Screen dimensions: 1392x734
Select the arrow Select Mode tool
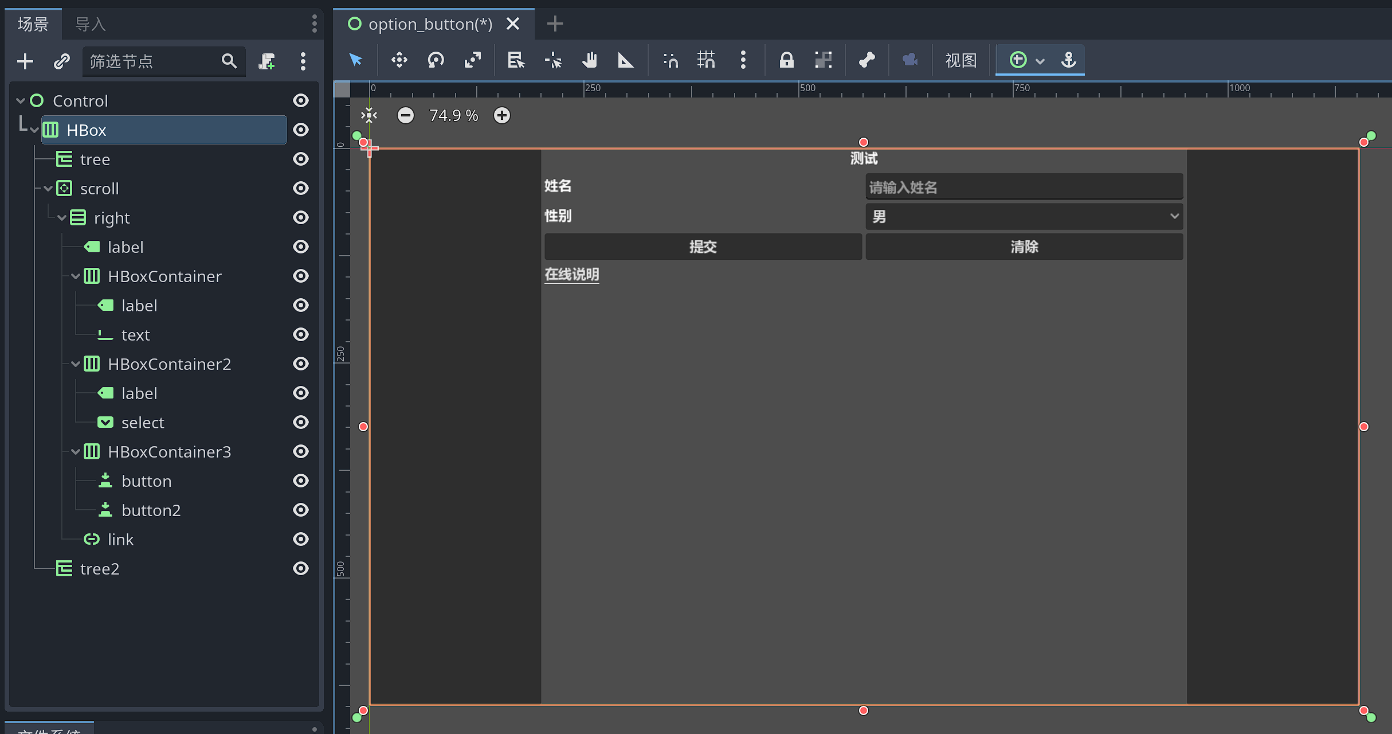click(356, 60)
